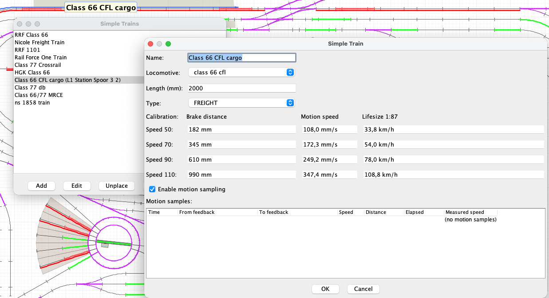The image size is (549, 298).
Task: Click Edit in the Simple Trains window
Action: 77,186
